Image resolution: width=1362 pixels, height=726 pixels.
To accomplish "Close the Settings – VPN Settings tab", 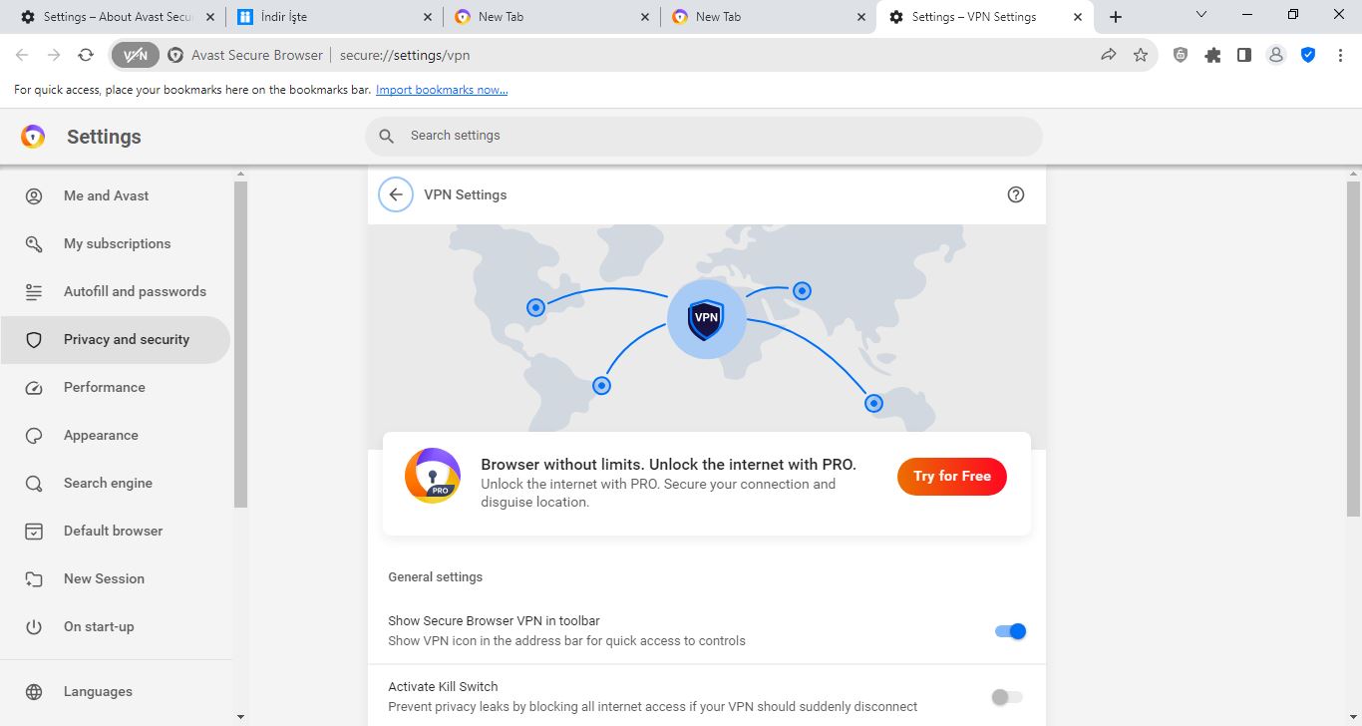I will pos(1078,17).
